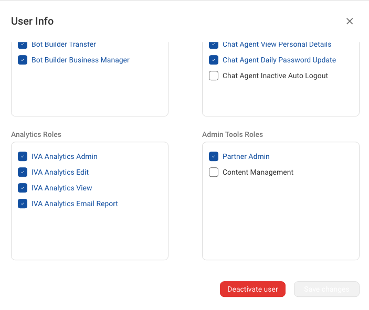This screenshot has width=369, height=310.
Task: Click the Admin Tools Roles heading
Action: (233, 134)
